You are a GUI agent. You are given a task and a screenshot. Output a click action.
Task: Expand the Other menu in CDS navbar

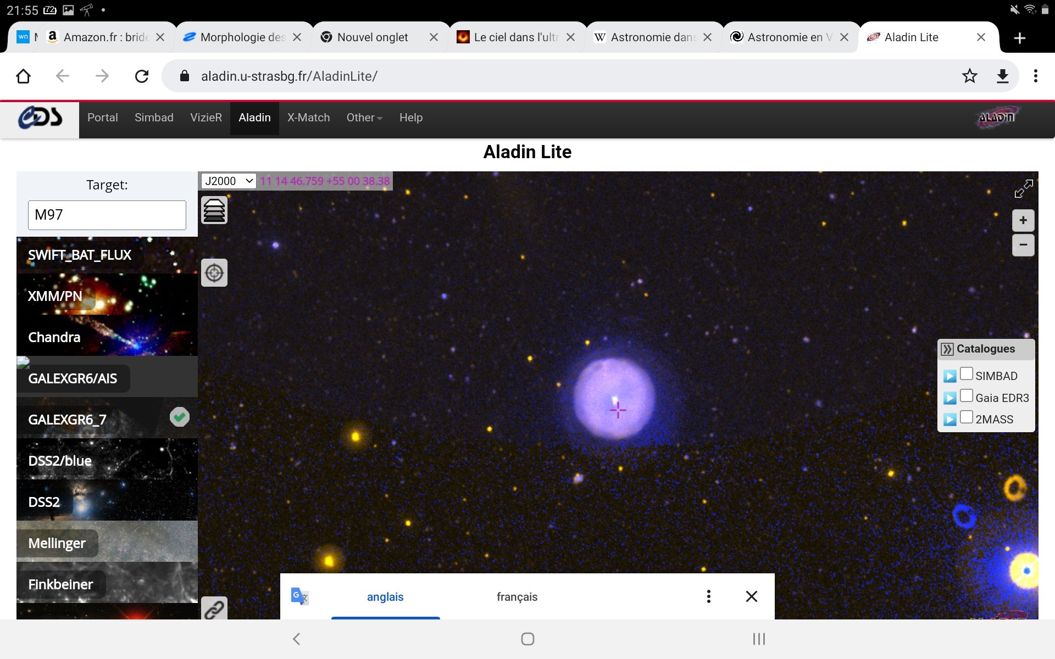(x=364, y=118)
